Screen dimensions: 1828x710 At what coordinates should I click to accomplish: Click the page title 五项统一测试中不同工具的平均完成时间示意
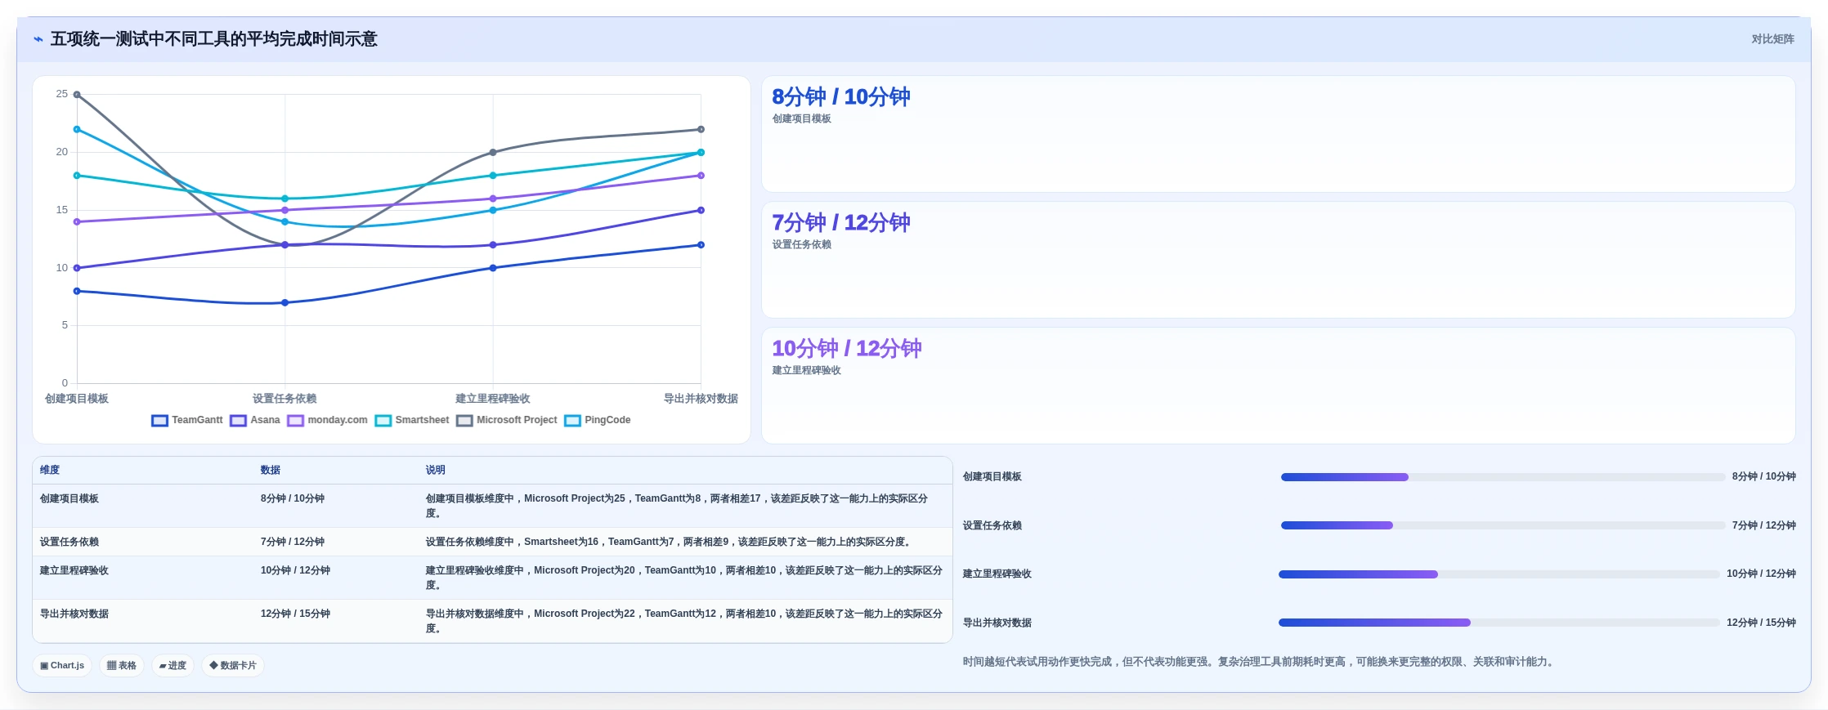pos(213,39)
